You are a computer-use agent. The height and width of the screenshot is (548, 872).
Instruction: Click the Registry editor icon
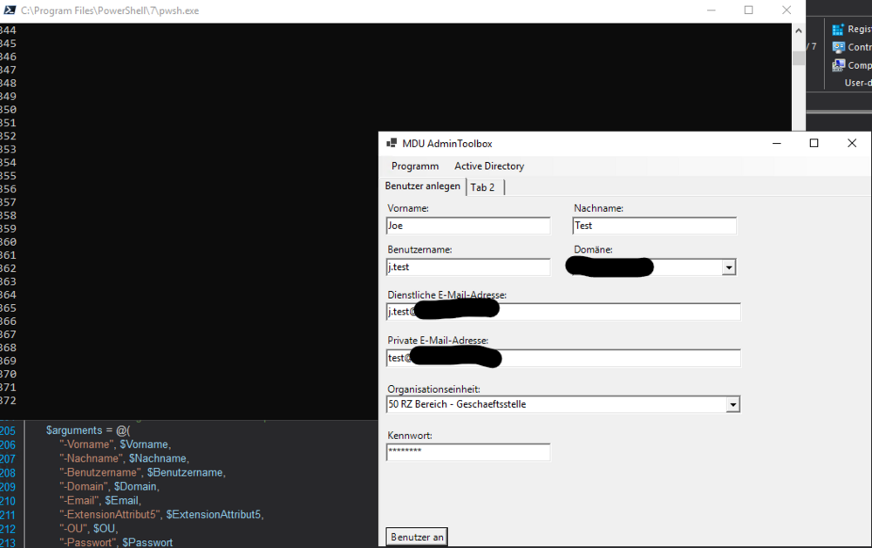pos(839,30)
